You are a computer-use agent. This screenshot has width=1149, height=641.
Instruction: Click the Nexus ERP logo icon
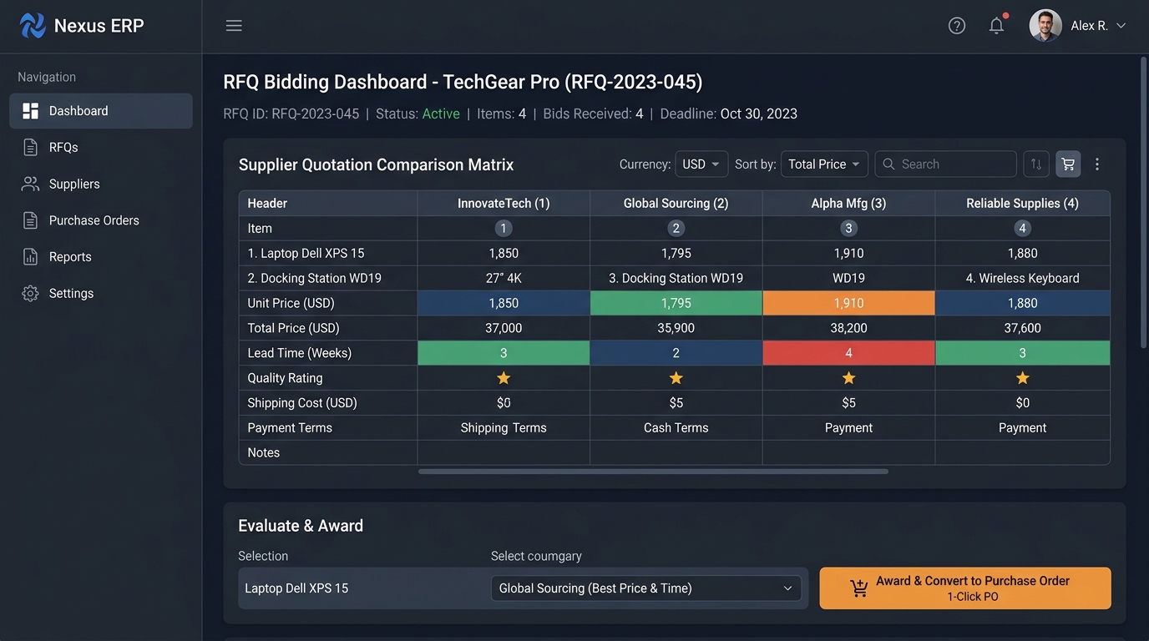point(33,26)
